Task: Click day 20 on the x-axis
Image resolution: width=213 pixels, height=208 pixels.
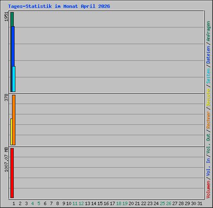Action: point(131,203)
